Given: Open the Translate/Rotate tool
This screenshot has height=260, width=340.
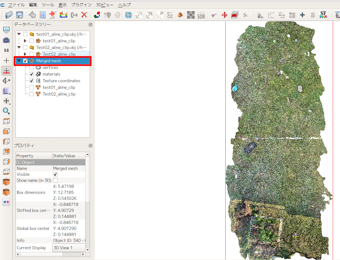Looking at the screenshot, I should (x=224, y=15).
